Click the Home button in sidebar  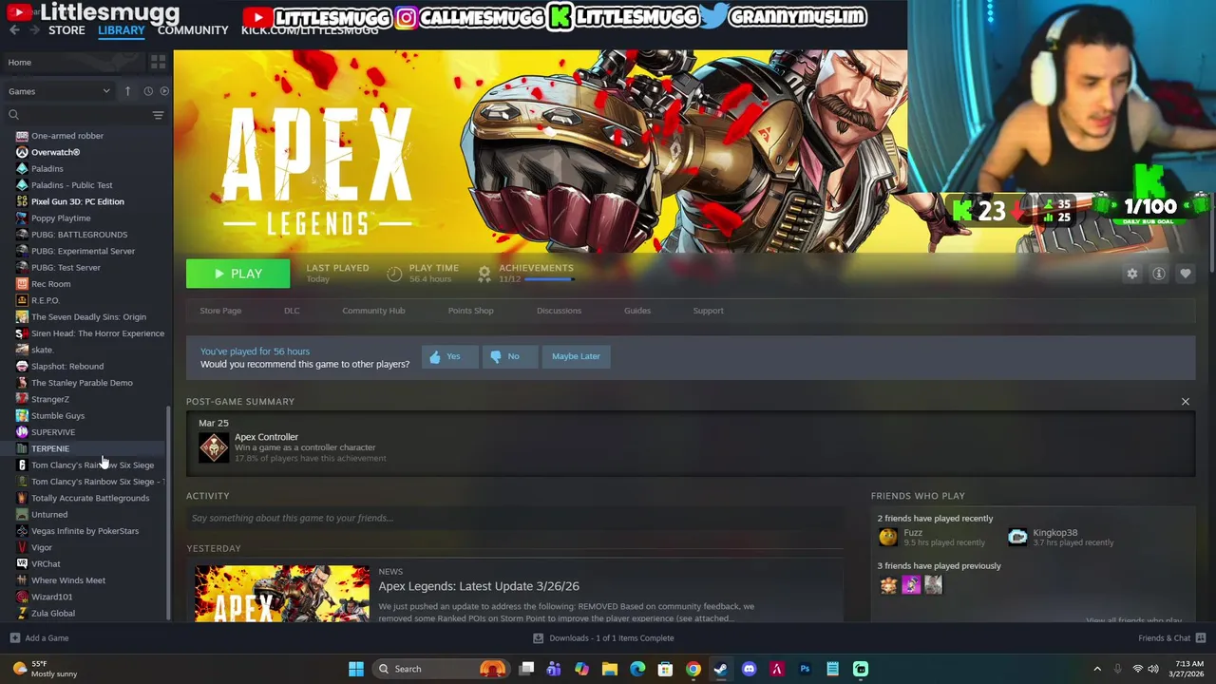72,62
